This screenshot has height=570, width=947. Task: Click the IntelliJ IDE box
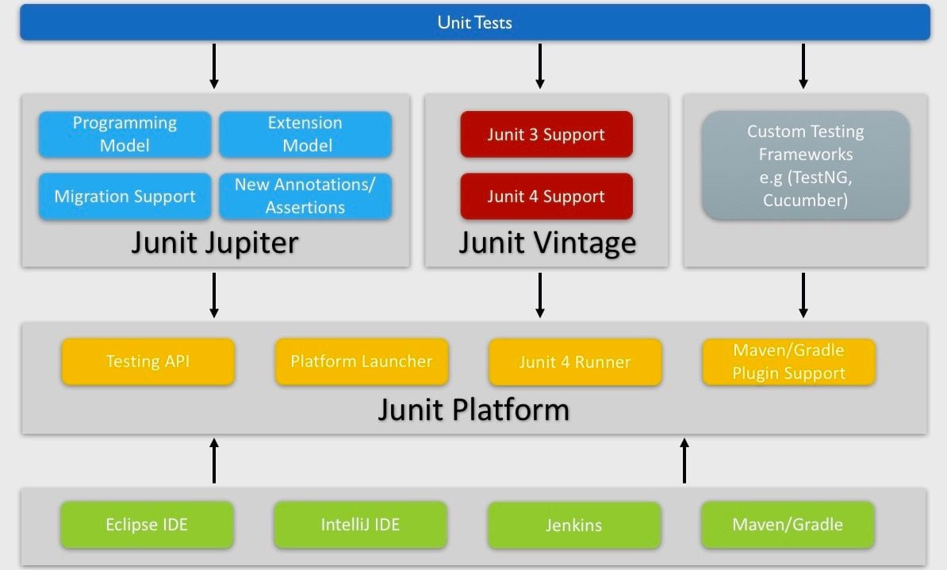361,525
